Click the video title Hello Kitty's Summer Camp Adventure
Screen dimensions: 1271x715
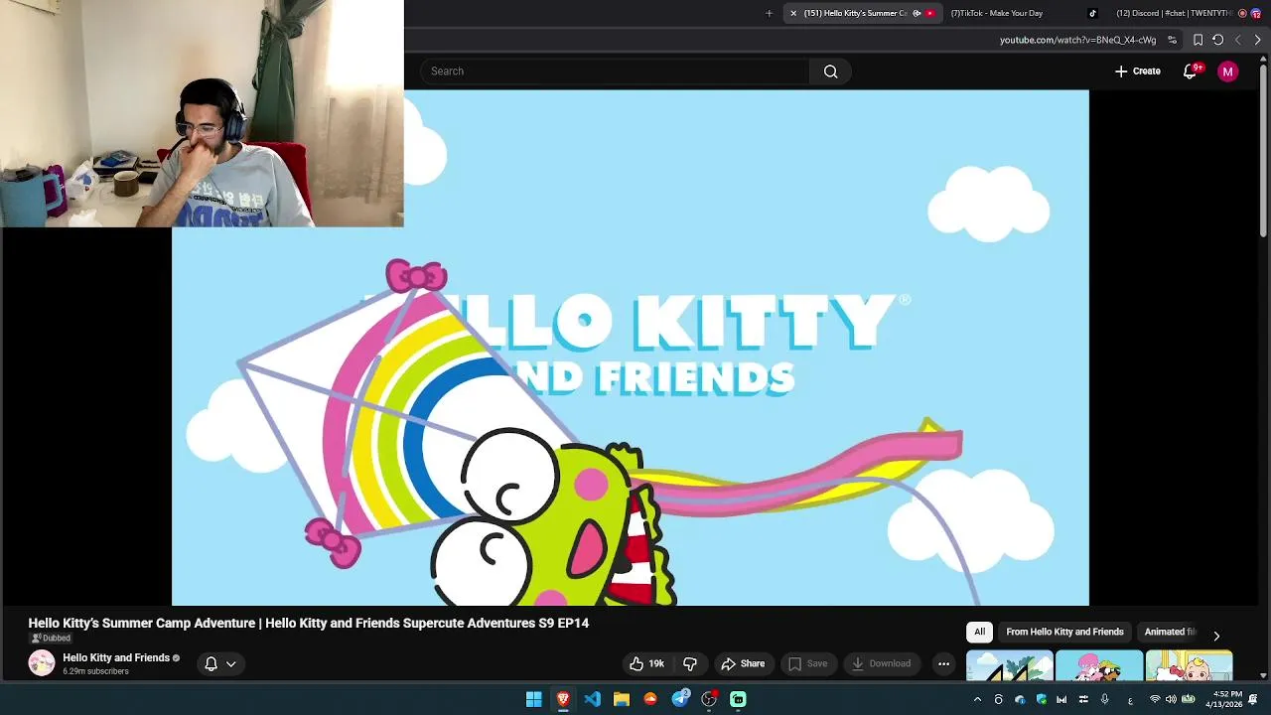[x=308, y=624]
